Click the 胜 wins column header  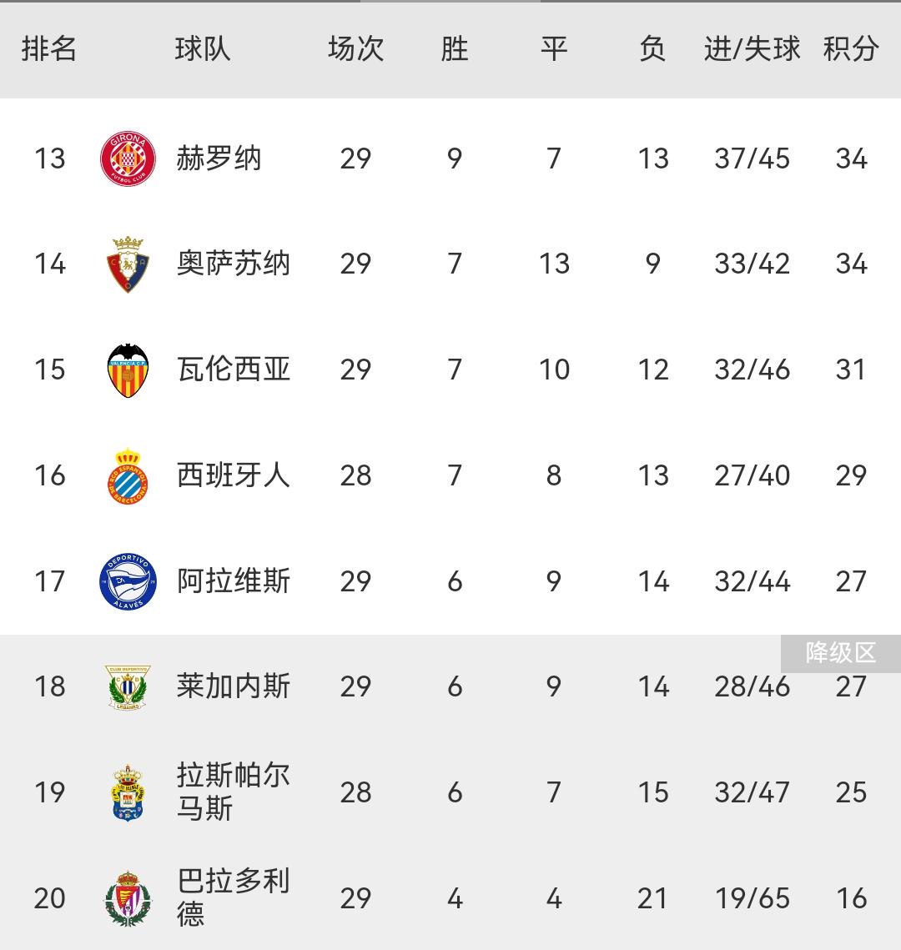pos(455,49)
